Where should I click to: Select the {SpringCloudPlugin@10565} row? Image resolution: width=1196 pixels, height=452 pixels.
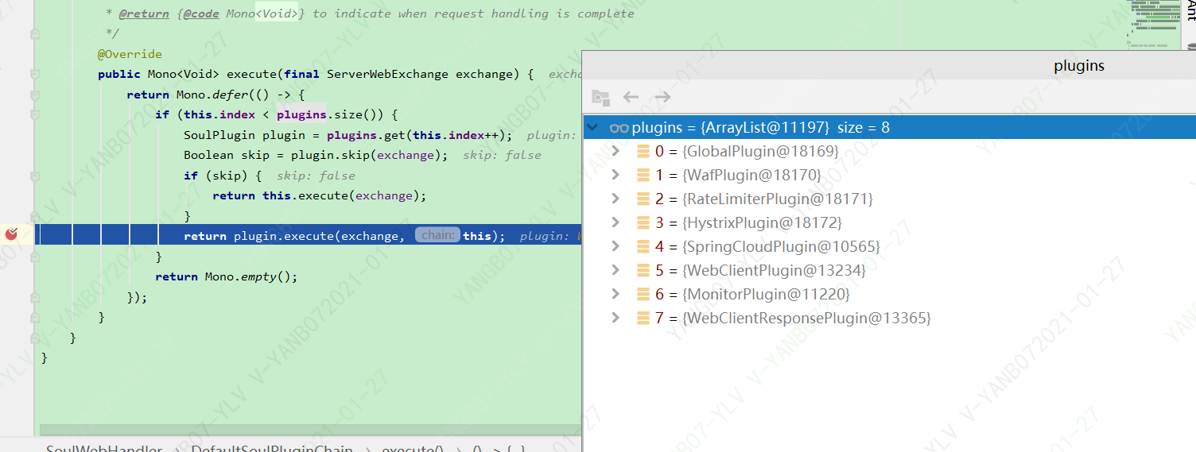pos(889,246)
